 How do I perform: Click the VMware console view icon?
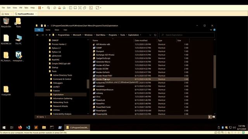pos(91,8)
